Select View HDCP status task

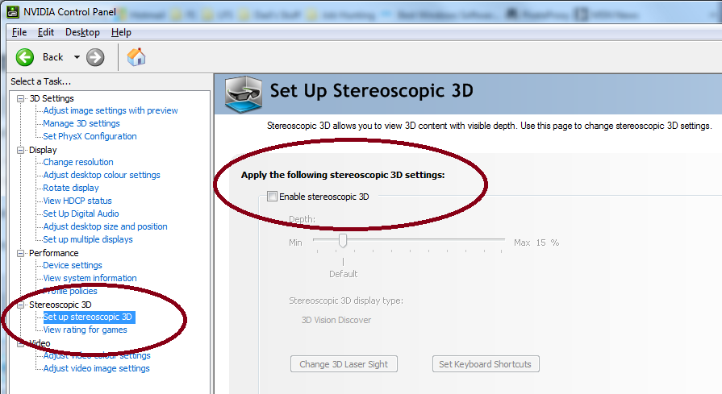pos(77,201)
